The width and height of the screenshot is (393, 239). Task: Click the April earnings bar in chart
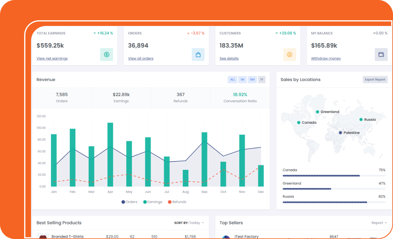click(x=110, y=154)
